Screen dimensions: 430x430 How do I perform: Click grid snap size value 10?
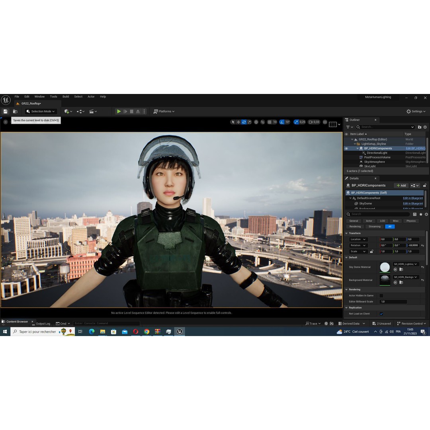275,122
